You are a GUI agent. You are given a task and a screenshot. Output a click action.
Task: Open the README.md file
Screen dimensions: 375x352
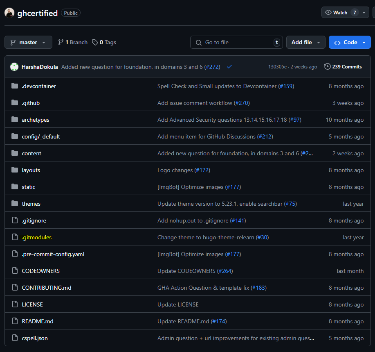click(38, 321)
